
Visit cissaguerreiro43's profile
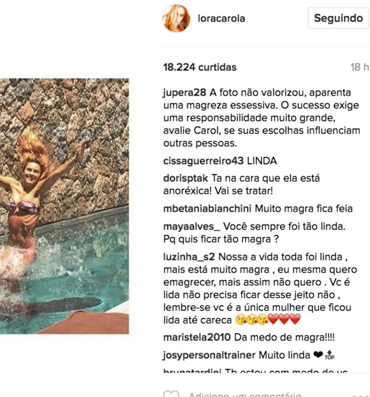coord(203,161)
